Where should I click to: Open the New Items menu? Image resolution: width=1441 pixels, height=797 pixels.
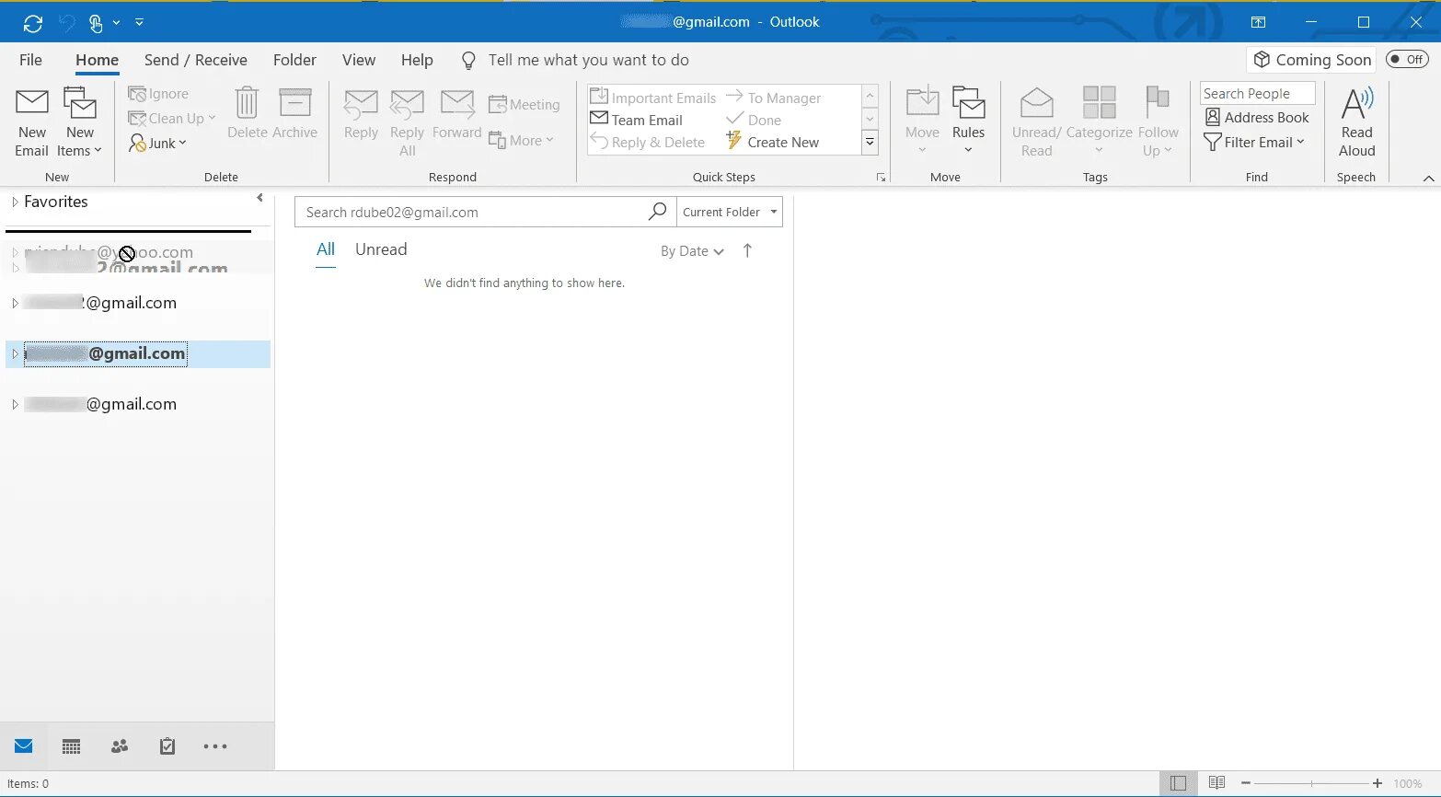(79, 122)
